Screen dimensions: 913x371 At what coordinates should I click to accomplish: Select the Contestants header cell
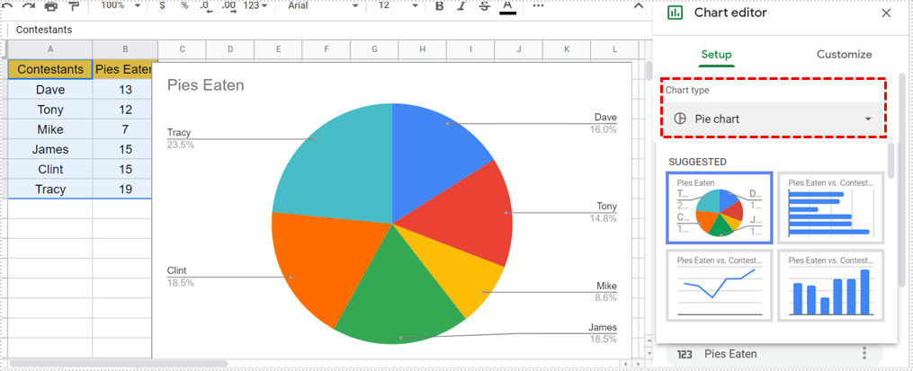click(x=50, y=69)
